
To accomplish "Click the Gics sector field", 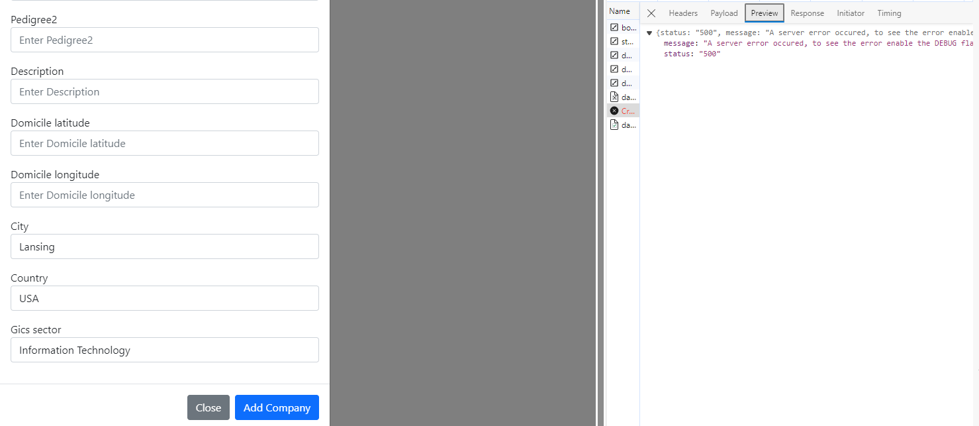I will [165, 350].
